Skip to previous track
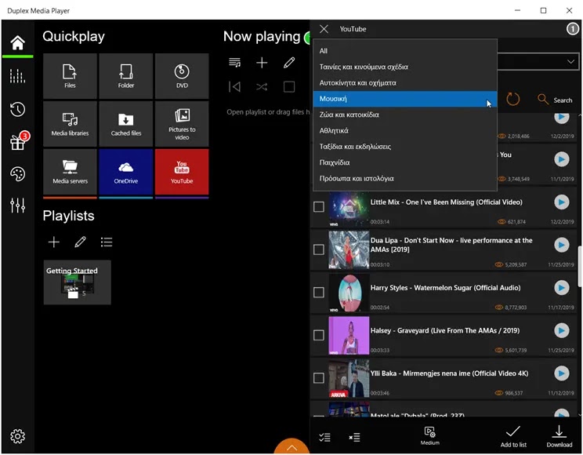This screenshot has height=455, width=583. tap(234, 87)
